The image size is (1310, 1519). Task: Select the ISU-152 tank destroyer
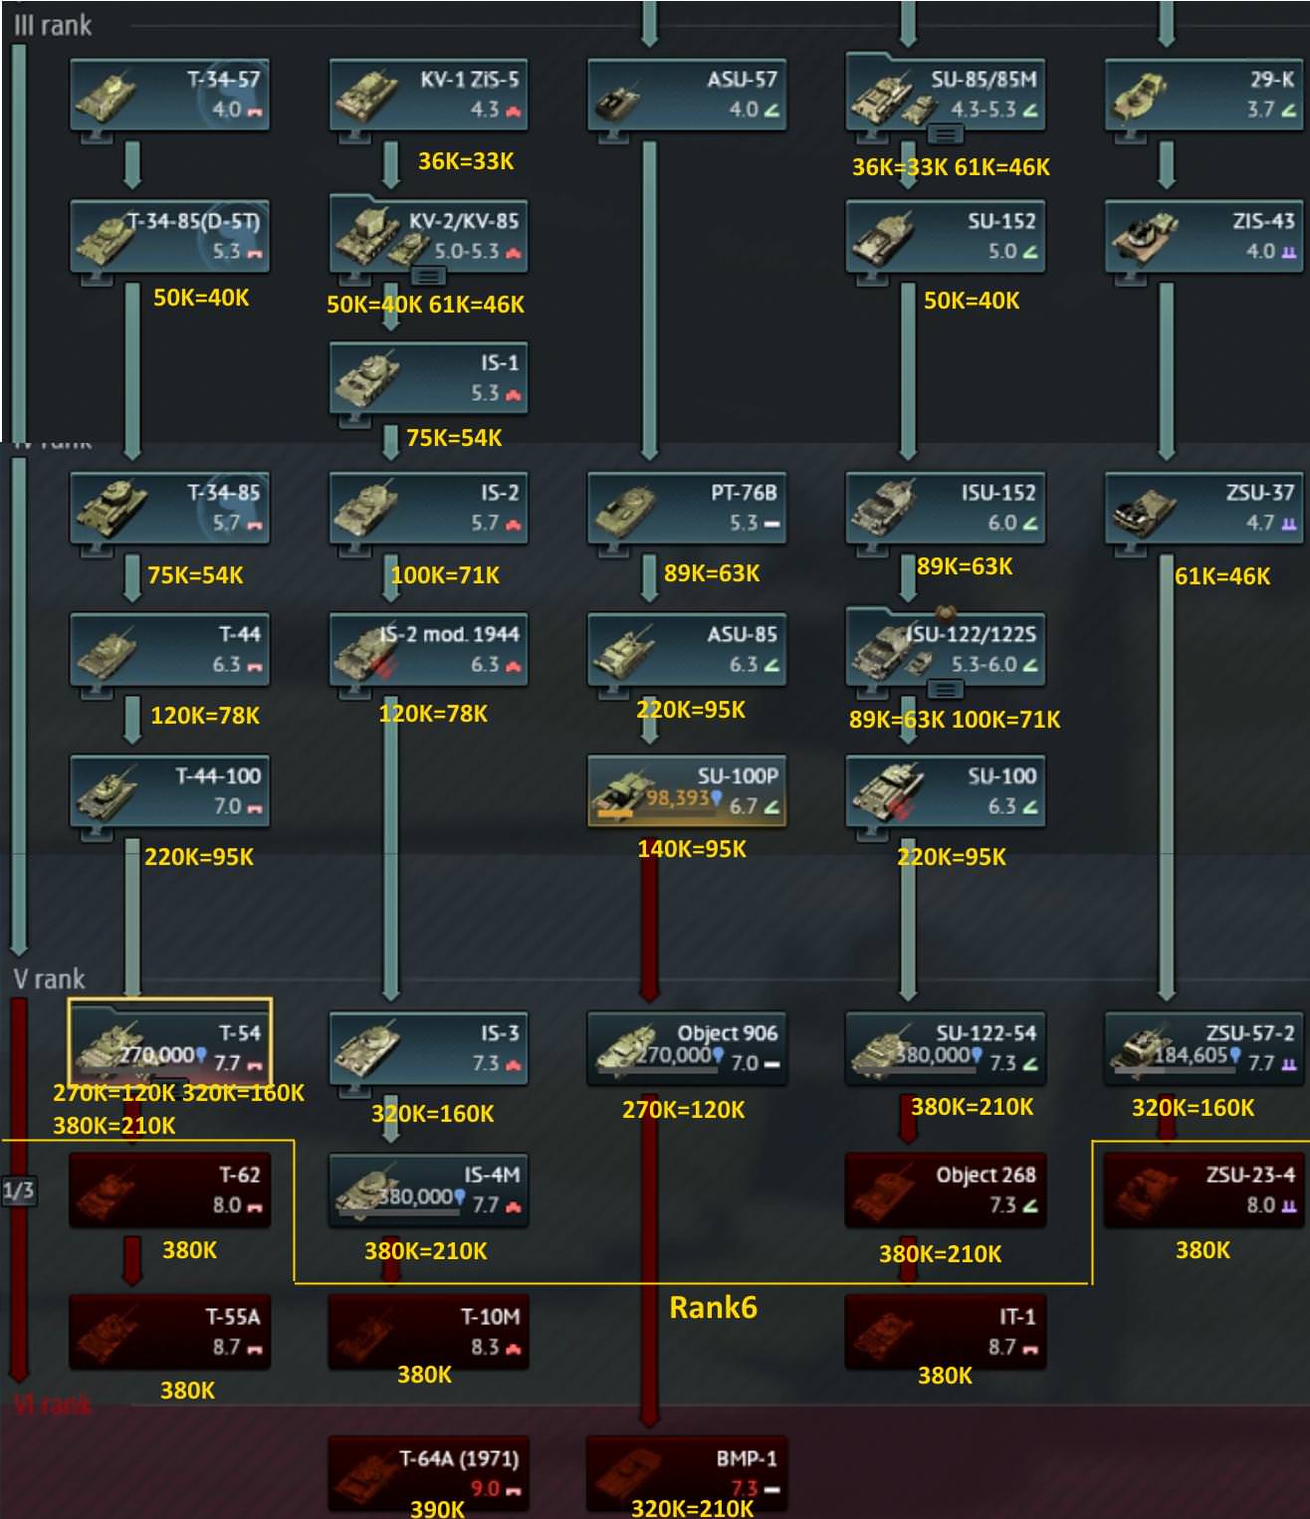coord(946,507)
